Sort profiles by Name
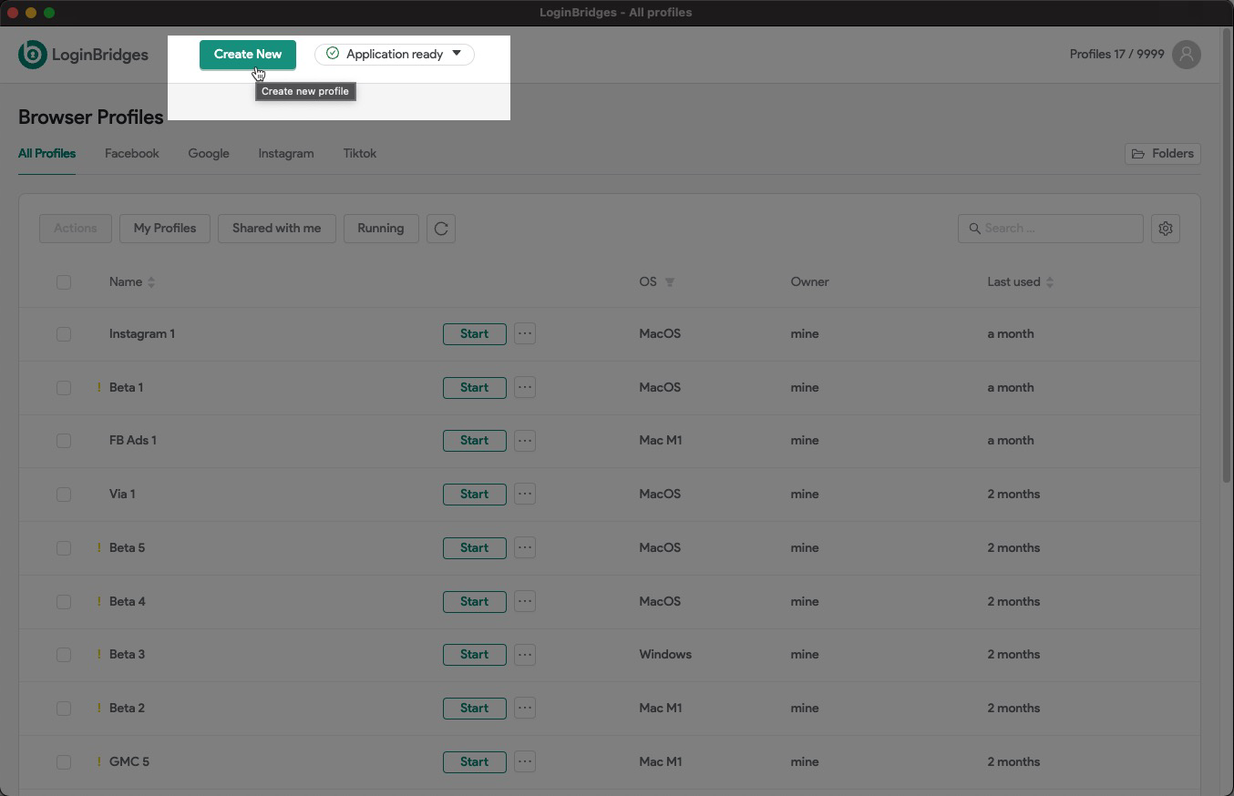Viewport: 1234px width, 796px height. [151, 282]
